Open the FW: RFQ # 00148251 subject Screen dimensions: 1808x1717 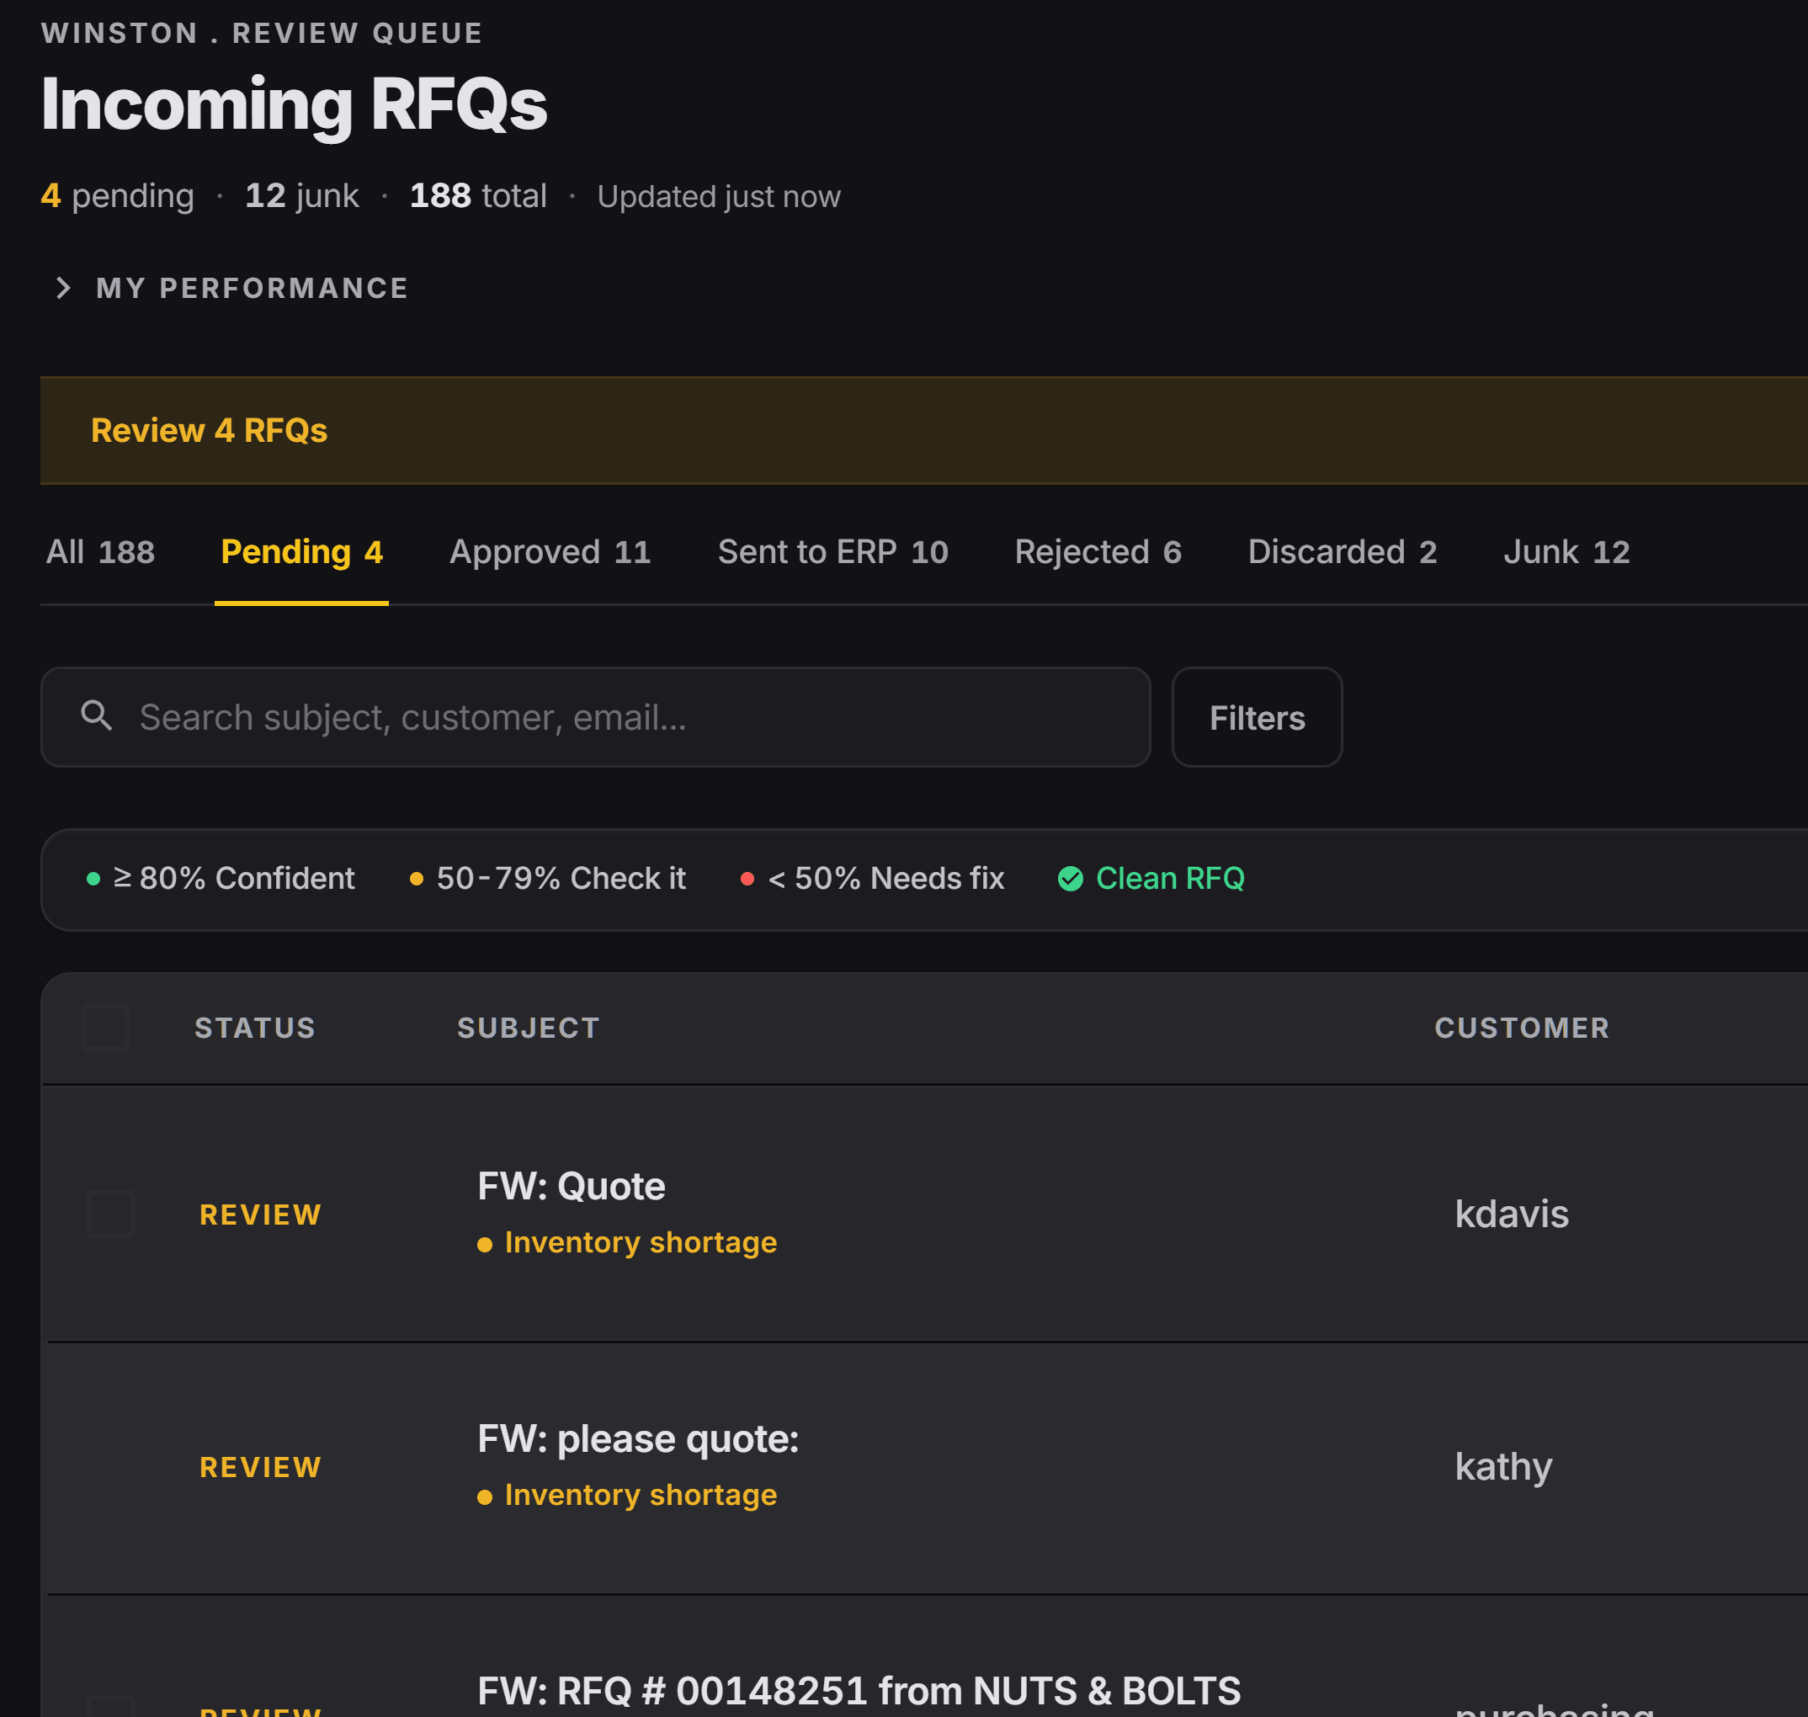(x=859, y=1690)
